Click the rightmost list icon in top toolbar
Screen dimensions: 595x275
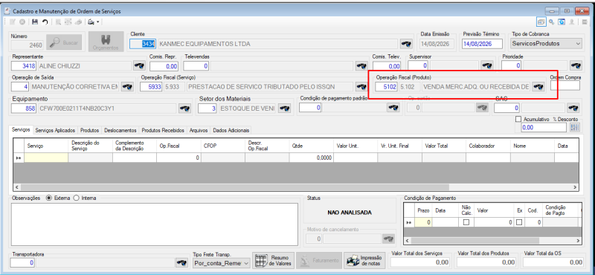pyautogui.click(x=585, y=22)
